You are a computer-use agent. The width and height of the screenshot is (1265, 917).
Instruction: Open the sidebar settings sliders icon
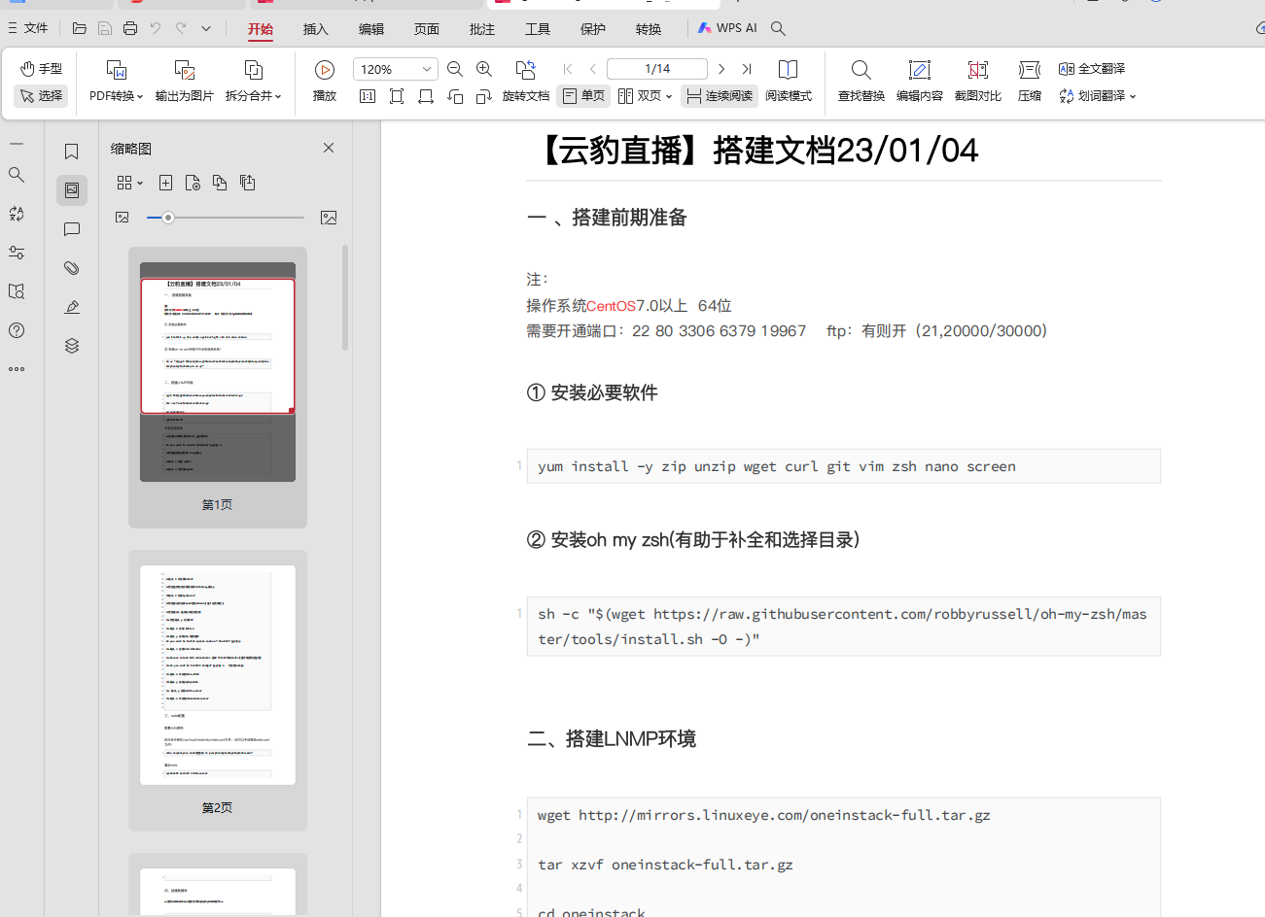click(17, 253)
